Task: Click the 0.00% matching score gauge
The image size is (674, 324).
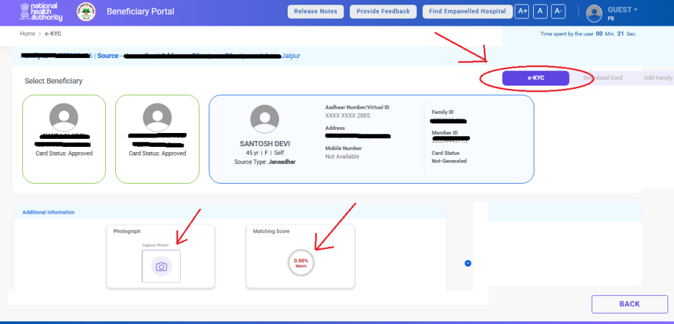Action: tap(301, 263)
